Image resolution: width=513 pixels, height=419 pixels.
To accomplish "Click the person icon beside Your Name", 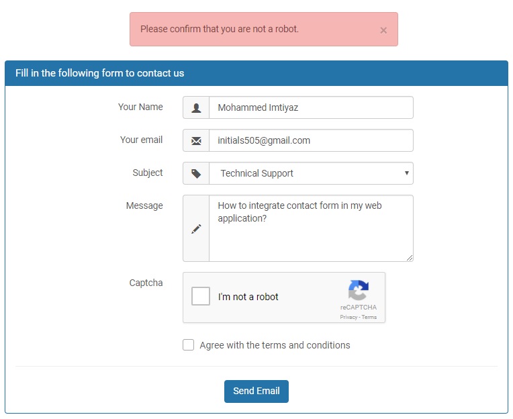I will [196, 107].
